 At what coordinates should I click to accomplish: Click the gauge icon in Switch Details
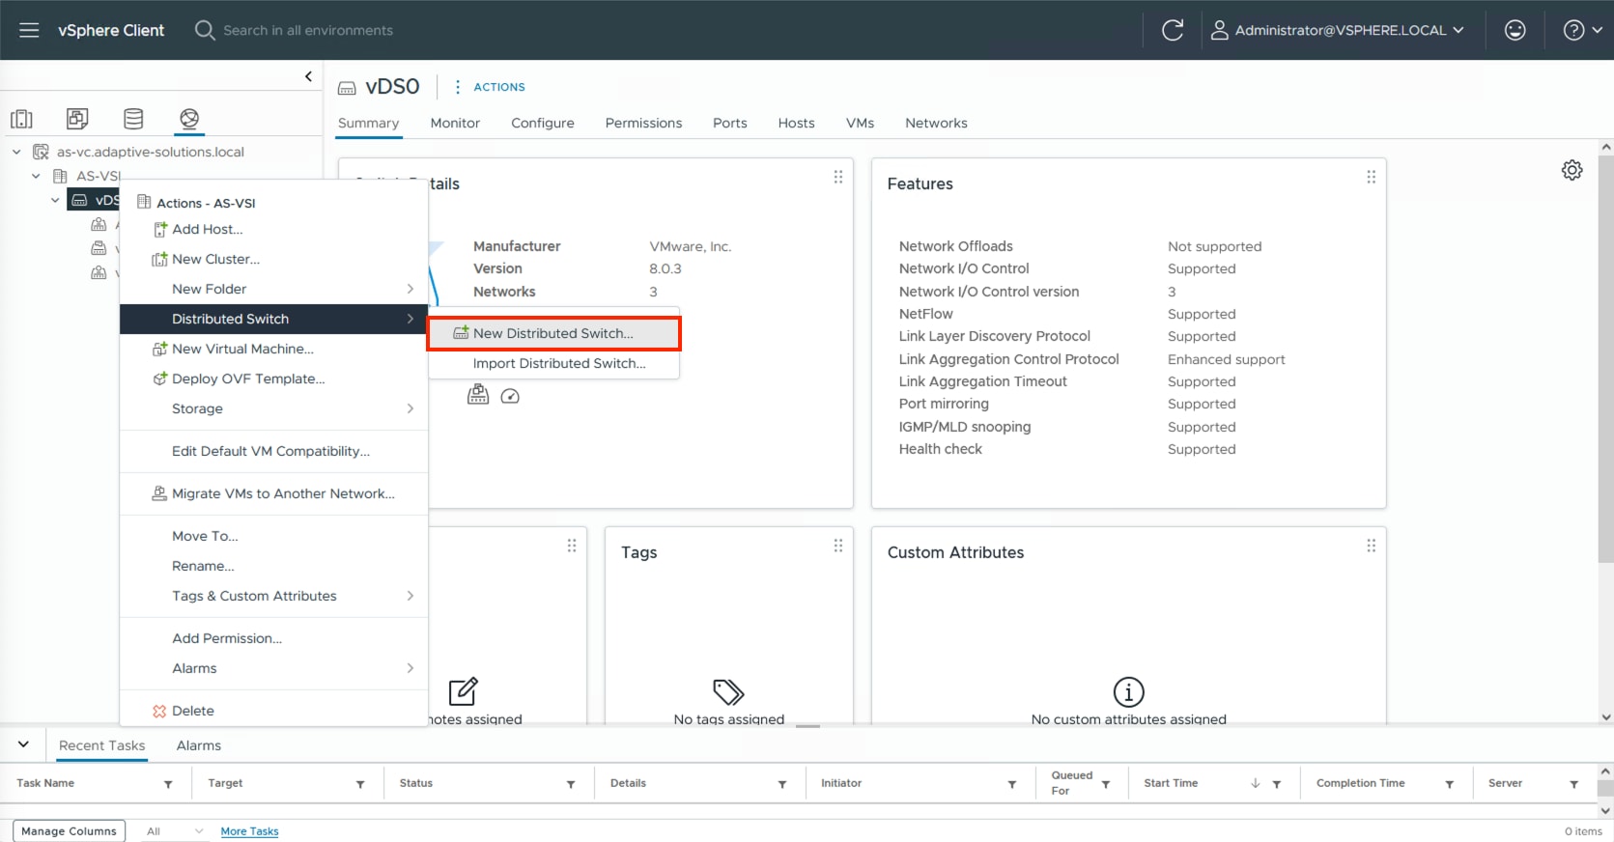tap(510, 396)
